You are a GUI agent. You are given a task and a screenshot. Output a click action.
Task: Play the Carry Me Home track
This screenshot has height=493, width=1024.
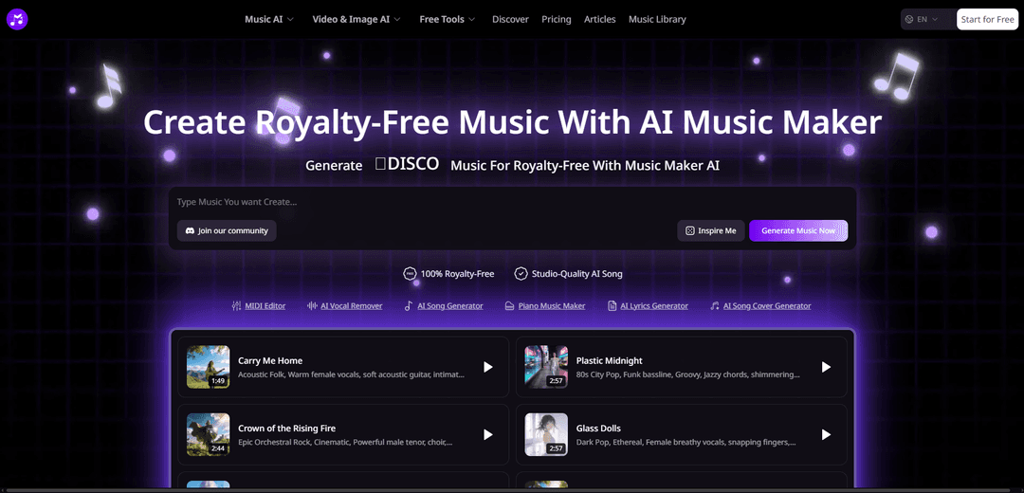488,367
